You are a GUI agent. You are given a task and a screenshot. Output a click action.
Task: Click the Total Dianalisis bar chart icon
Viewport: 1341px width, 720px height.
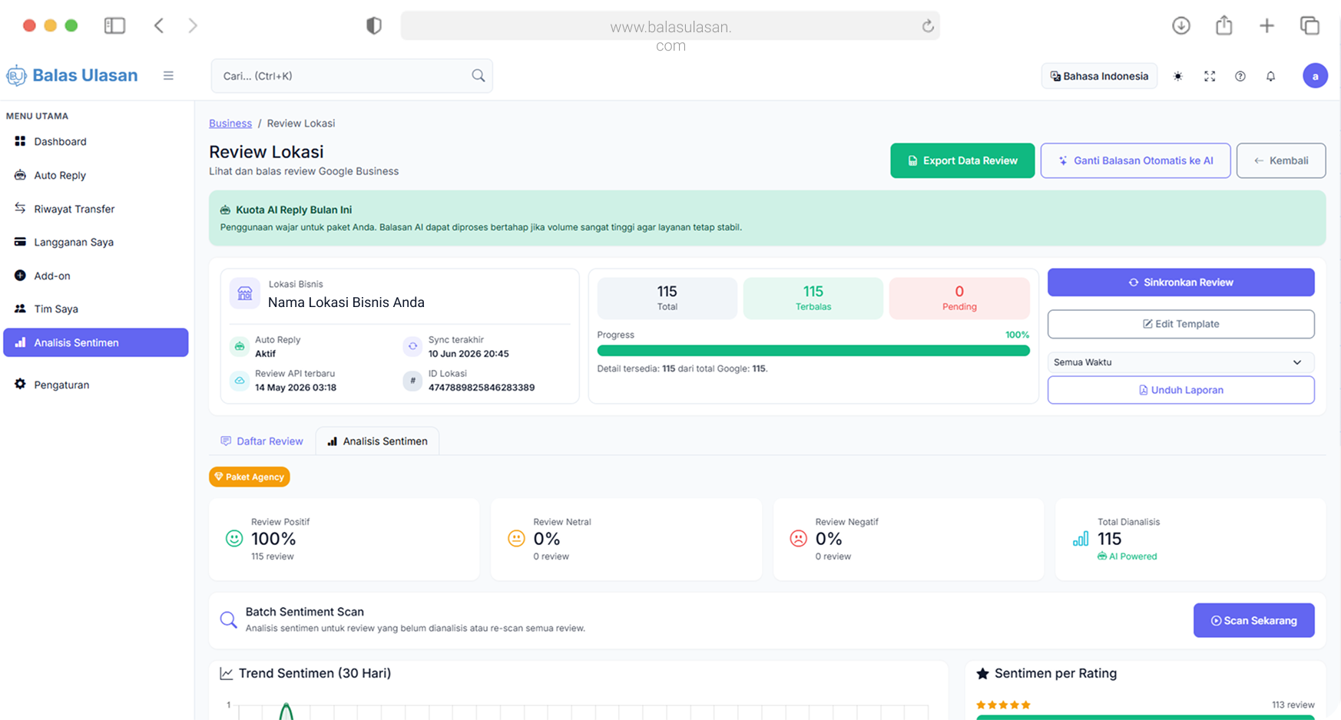(1081, 539)
